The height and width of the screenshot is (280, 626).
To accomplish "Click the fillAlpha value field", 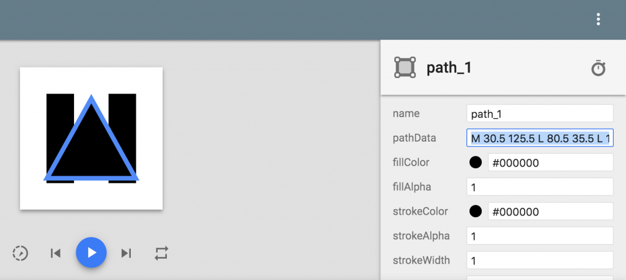I will pos(539,187).
